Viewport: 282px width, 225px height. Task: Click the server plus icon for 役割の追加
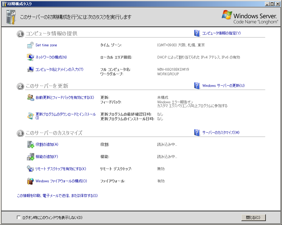31,145
